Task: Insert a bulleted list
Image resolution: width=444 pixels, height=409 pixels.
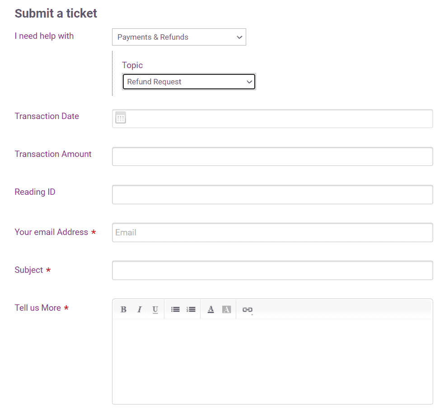Action: (x=175, y=309)
